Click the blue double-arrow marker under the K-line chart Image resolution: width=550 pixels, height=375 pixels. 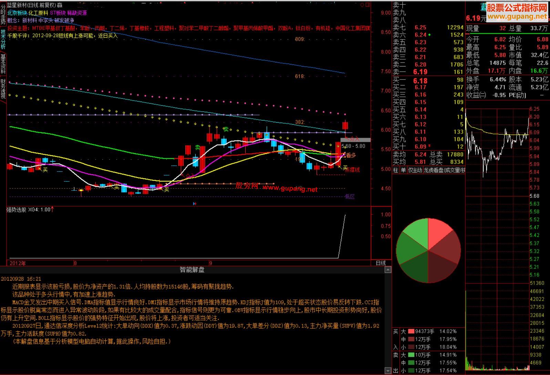(195, 204)
